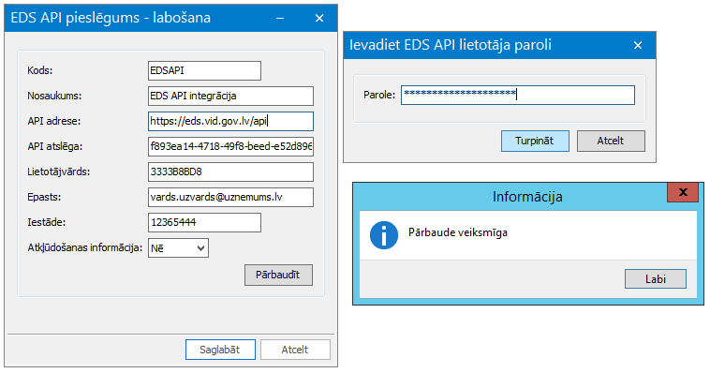Image resolution: width=710 pixels, height=373 pixels.
Task: Click into the Kods field
Action: tap(205, 70)
